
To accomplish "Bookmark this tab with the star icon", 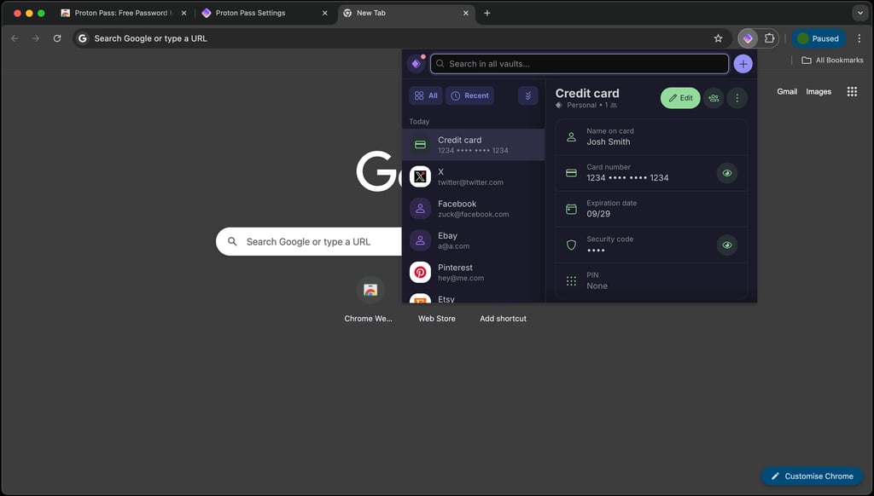I will tap(718, 38).
